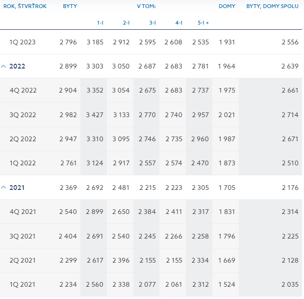304x299 pixels.
Task: Select the 1Q 2023 row label
Action: pyautogui.click(x=23, y=43)
